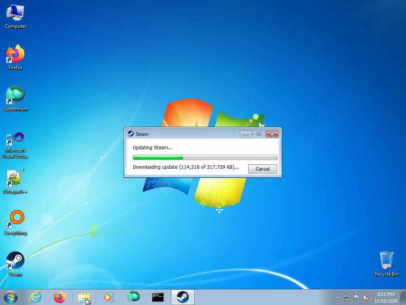Switch to the Command Prompt taskbar window
This screenshot has height=305, width=406.
tap(158, 297)
